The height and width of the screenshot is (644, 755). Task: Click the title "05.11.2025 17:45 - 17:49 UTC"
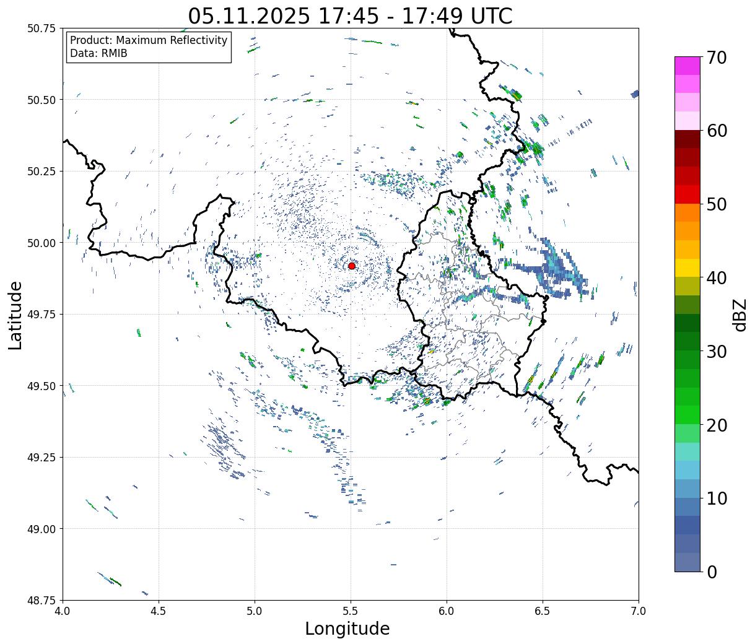(350, 15)
